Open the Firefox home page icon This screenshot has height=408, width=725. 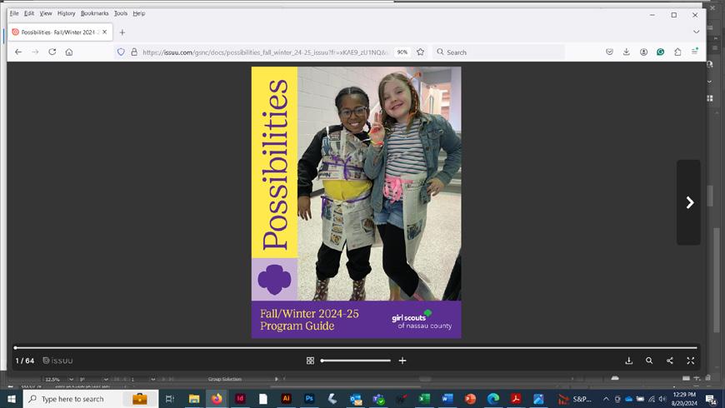coord(69,52)
